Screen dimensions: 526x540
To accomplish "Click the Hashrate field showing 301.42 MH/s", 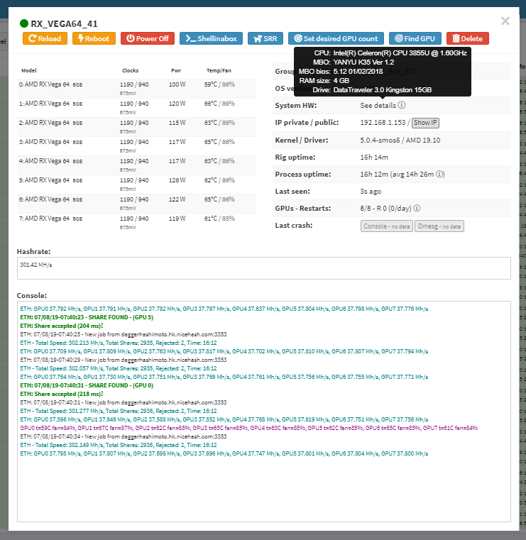I will [x=263, y=268].
